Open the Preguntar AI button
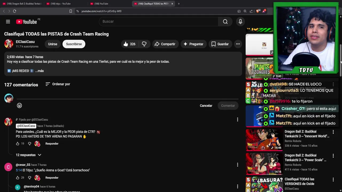 [x=193, y=44]
